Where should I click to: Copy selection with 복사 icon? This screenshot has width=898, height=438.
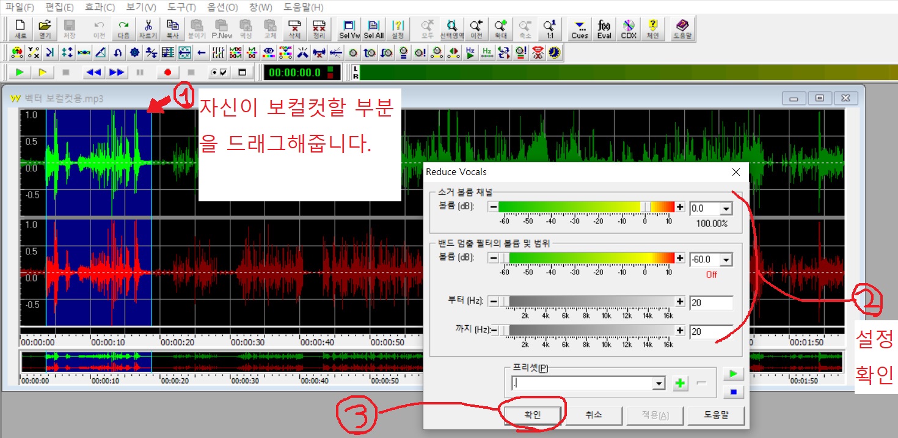[173, 28]
